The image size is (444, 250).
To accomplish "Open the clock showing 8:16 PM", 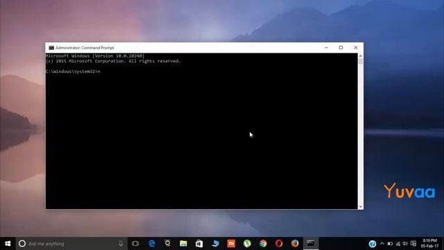I will coord(429,244).
